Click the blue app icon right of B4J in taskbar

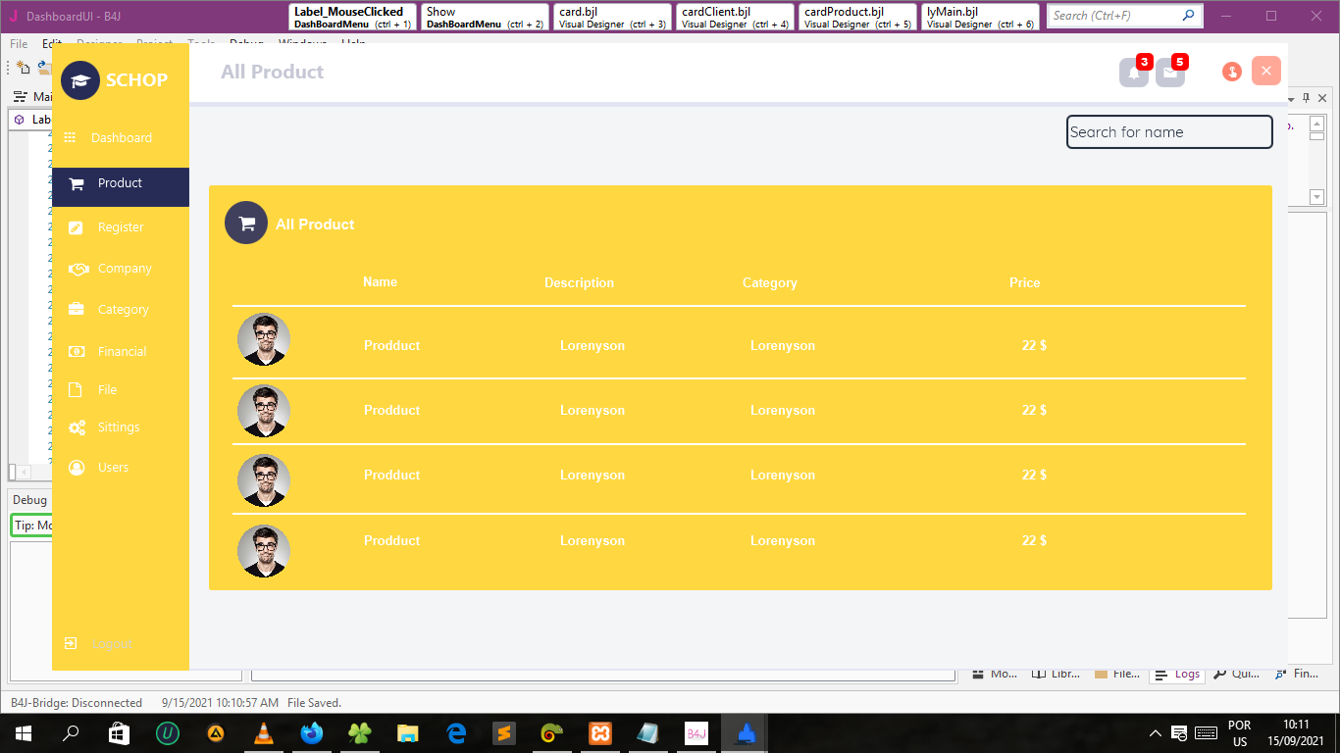pyautogui.click(x=745, y=733)
